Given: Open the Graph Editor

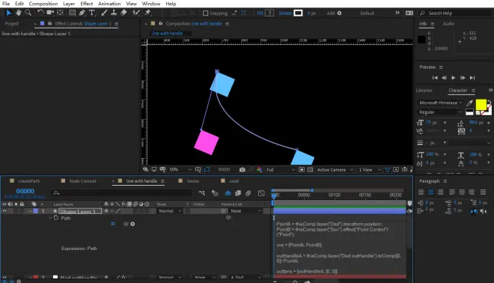Looking at the screenshot, I should [261, 193].
